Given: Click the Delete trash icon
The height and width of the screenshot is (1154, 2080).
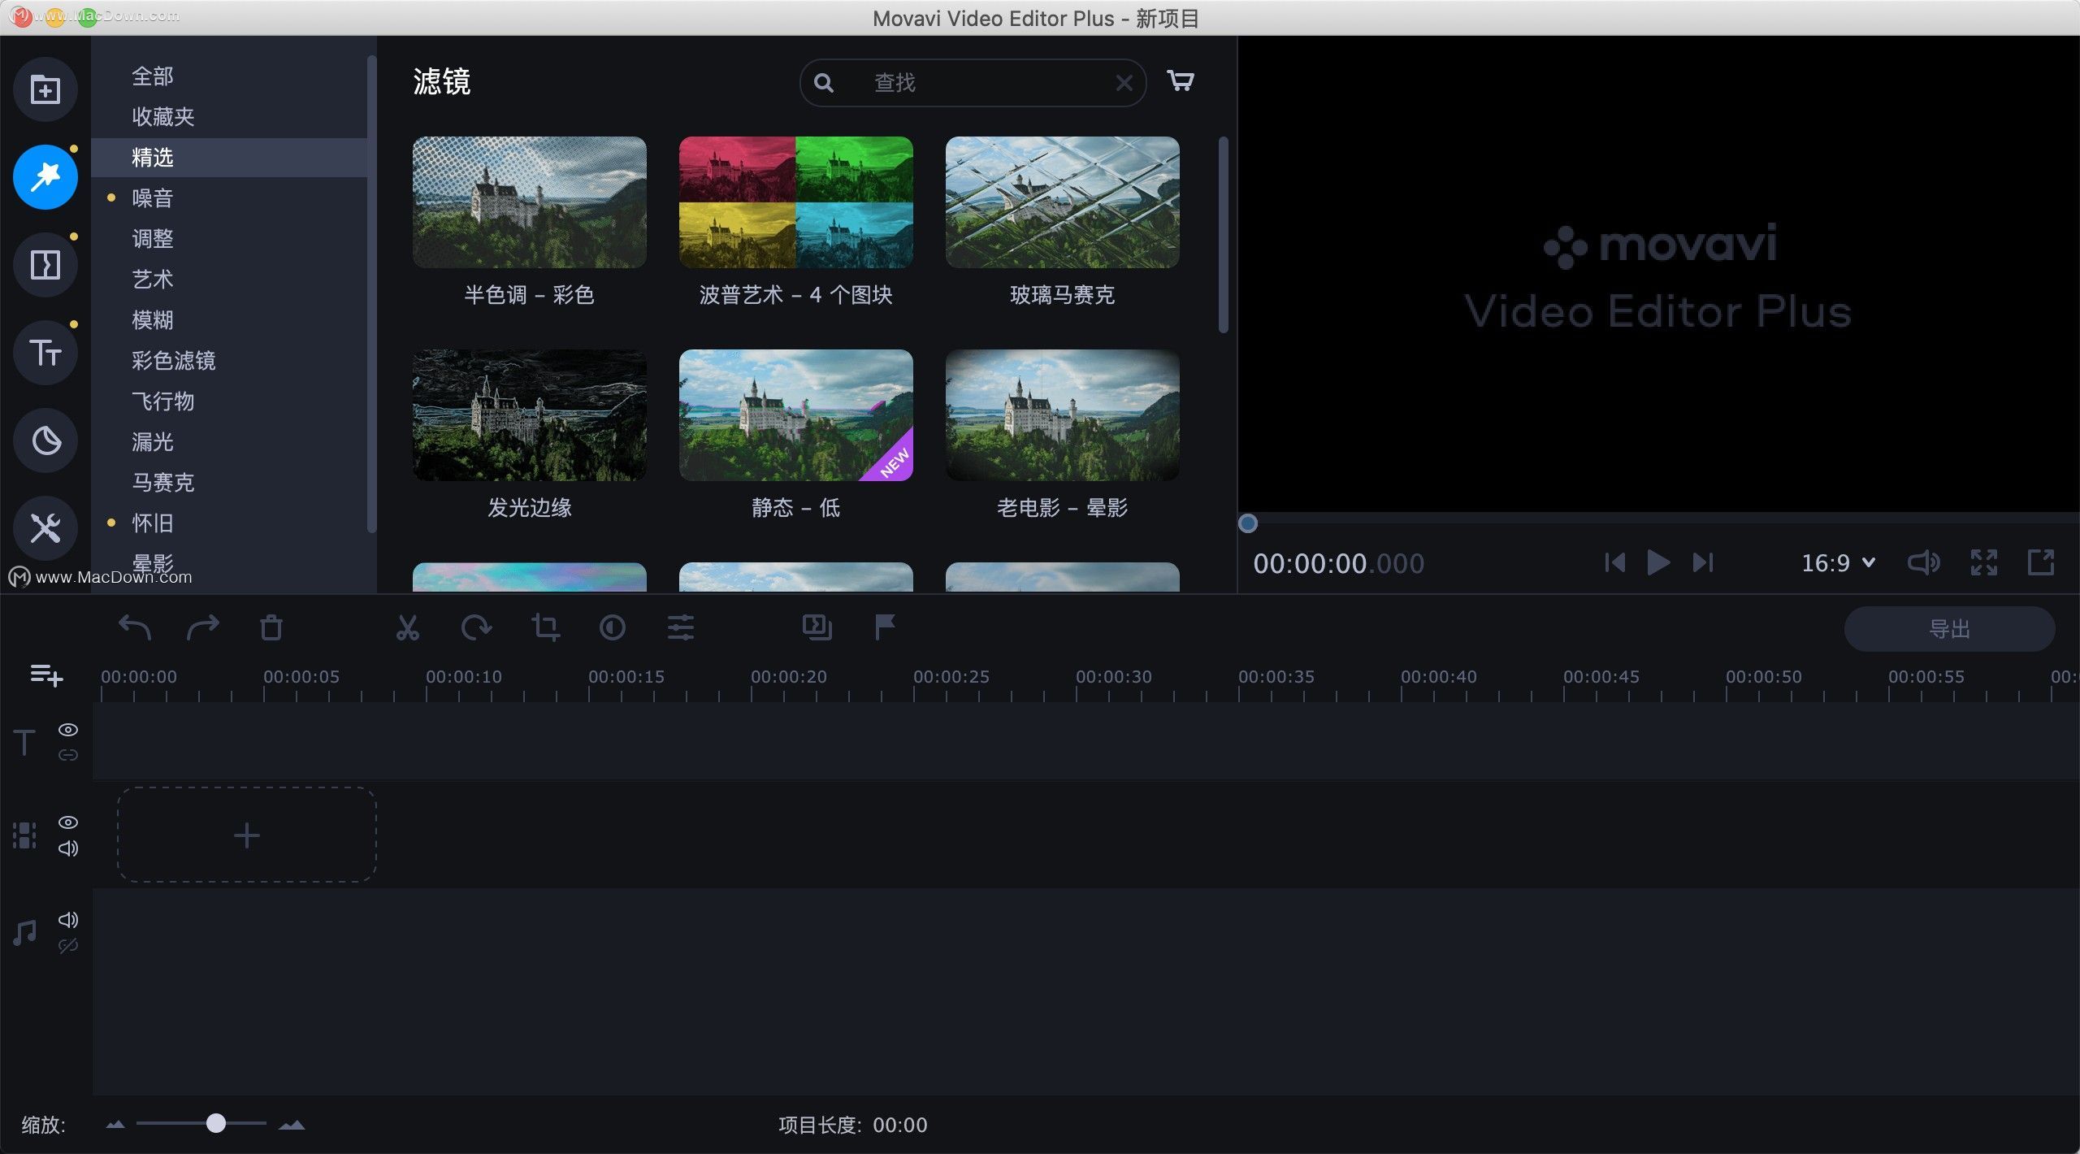Looking at the screenshot, I should (x=271, y=627).
